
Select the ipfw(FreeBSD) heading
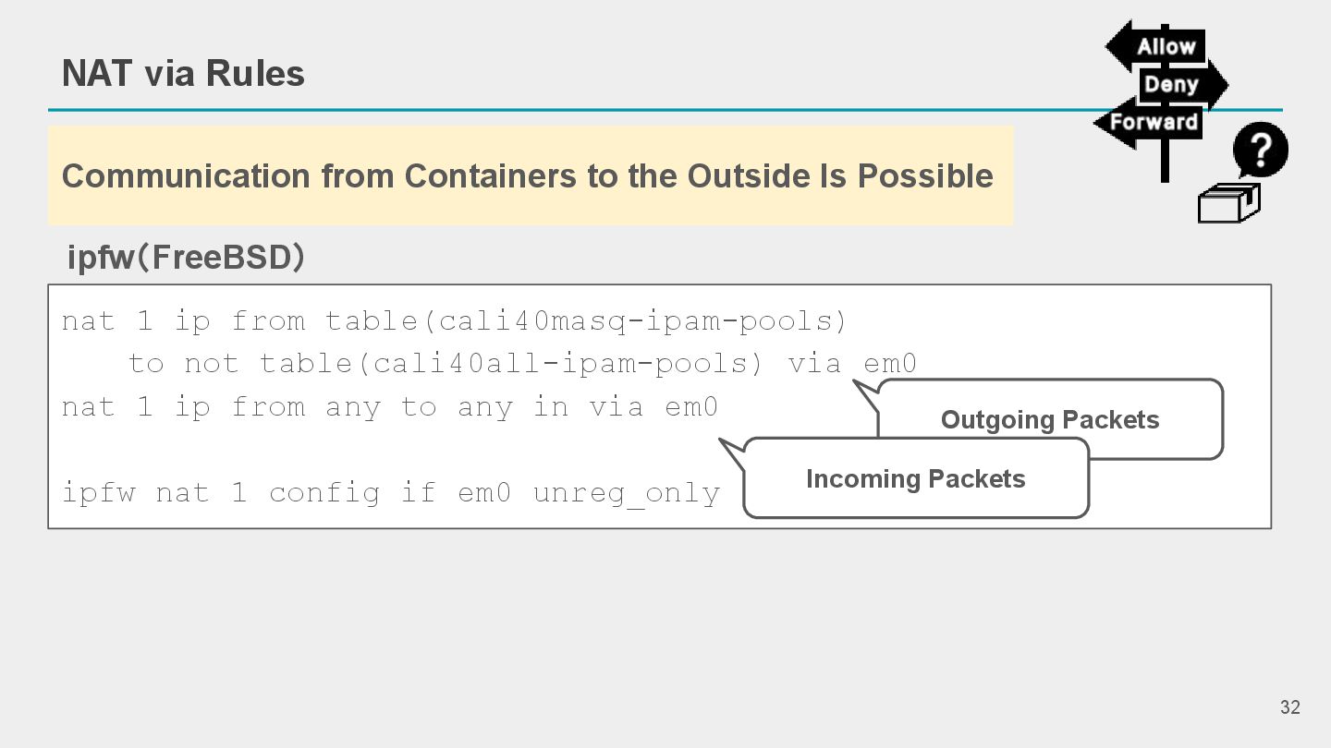click(x=186, y=258)
